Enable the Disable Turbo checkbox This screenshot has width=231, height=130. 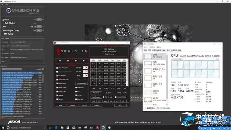[57, 87]
